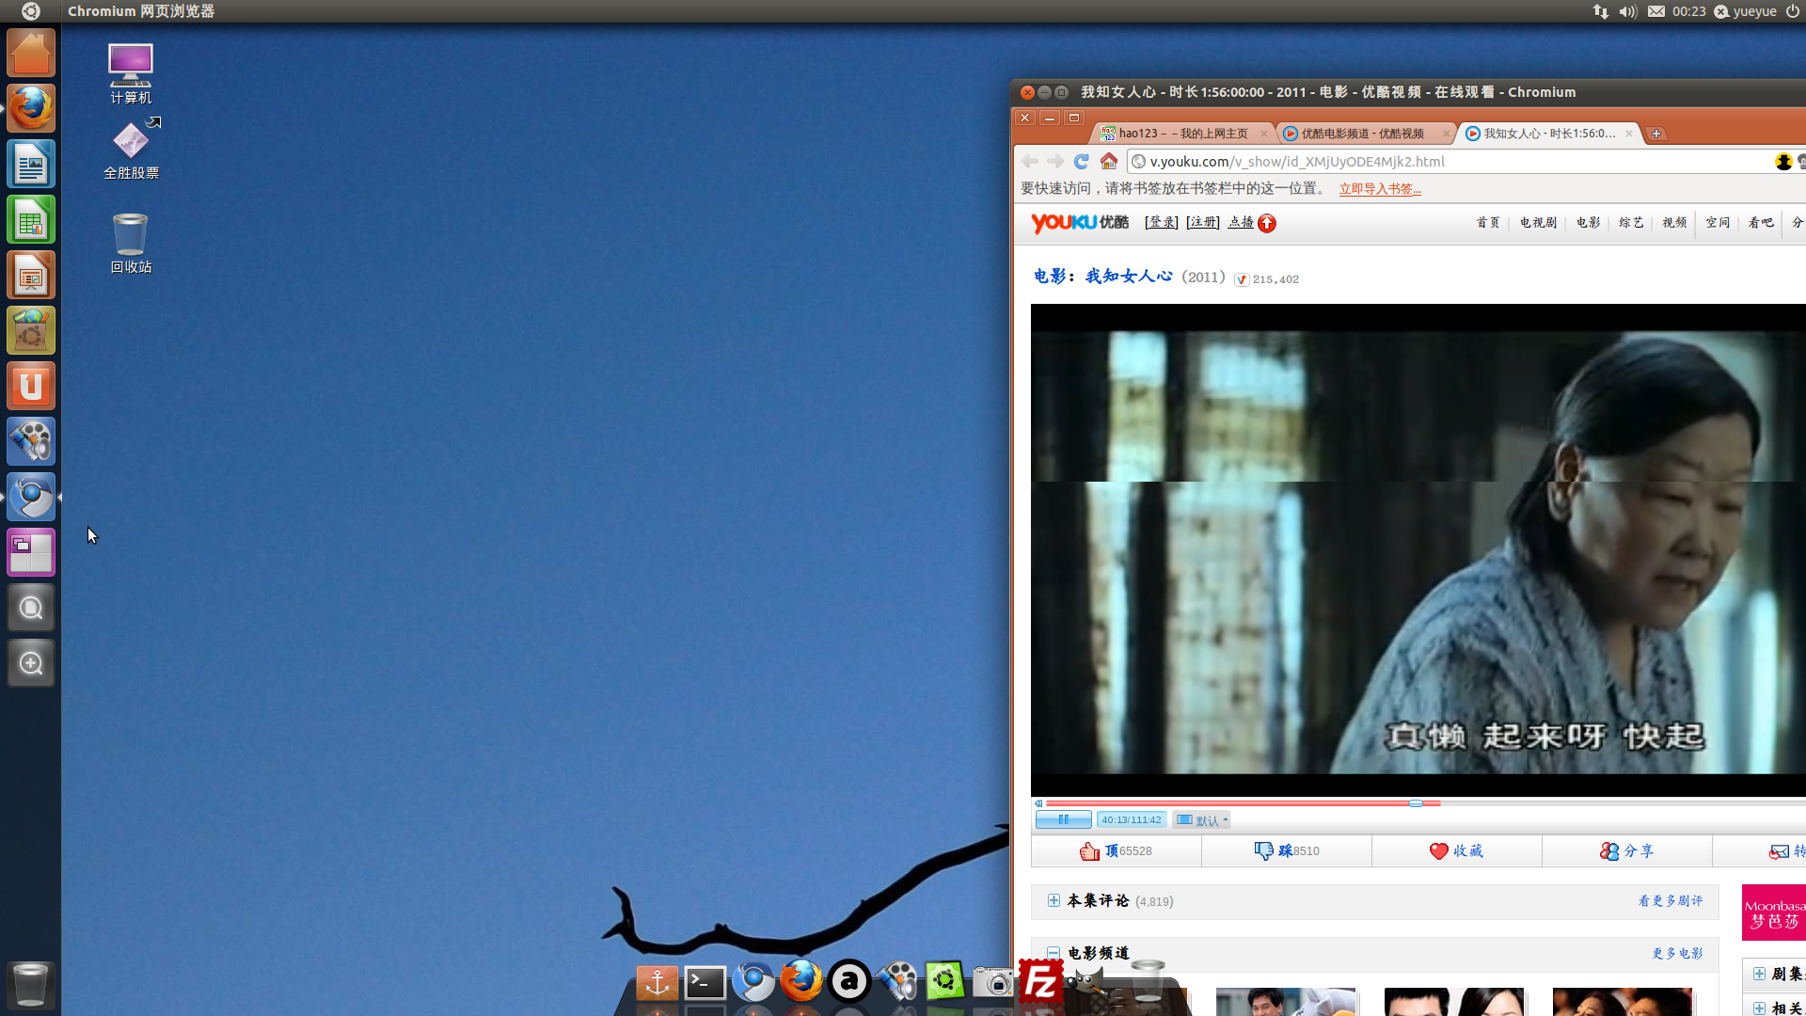The image size is (1806, 1016).
Task: Open GIMP from the bottom dock
Action: 1088,982
